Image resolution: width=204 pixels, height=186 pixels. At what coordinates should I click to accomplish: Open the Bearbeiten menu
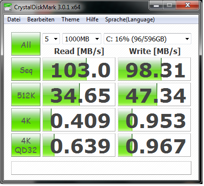[41, 19]
